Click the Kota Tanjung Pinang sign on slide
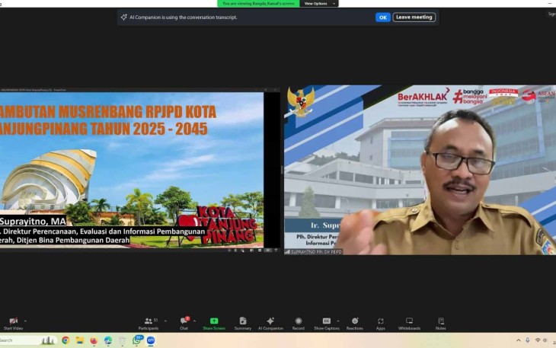The width and height of the screenshot is (556, 348). click(x=218, y=225)
